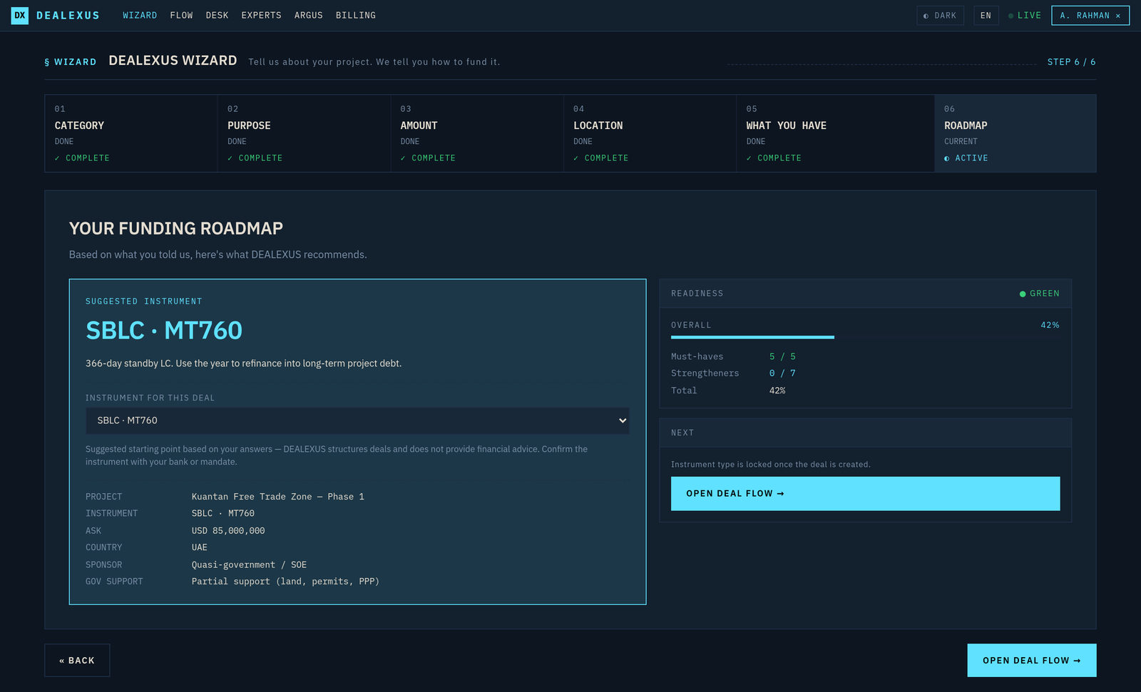Viewport: 1141px width, 692px height.
Task: Click the bottom OPEN DEAL FLOW button
Action: [1031, 661]
